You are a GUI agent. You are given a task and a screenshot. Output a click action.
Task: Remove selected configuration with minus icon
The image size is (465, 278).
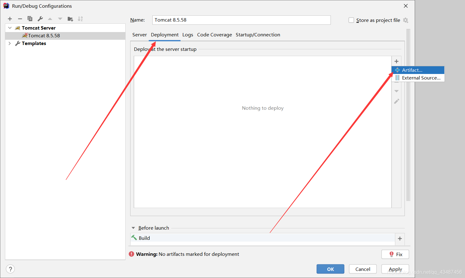(x=20, y=19)
